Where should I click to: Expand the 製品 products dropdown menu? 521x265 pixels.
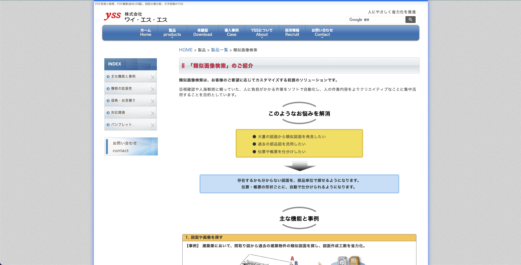[x=172, y=33]
